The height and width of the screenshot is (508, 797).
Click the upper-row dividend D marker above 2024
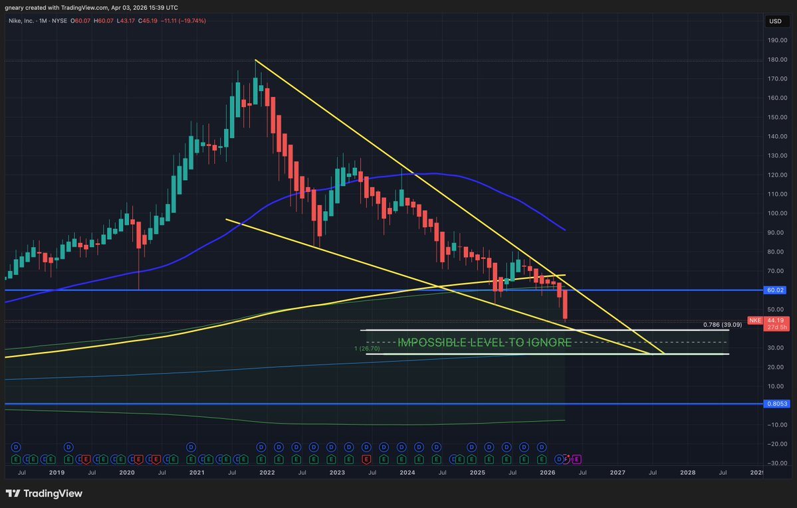pos(401,447)
